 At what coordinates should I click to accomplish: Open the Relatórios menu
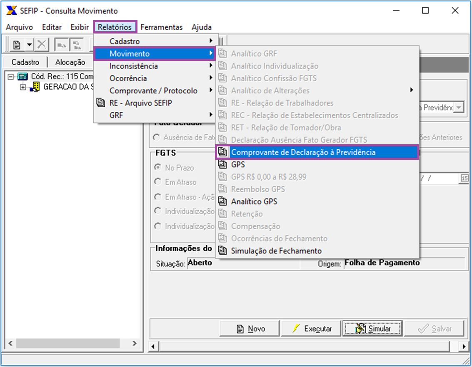[115, 27]
